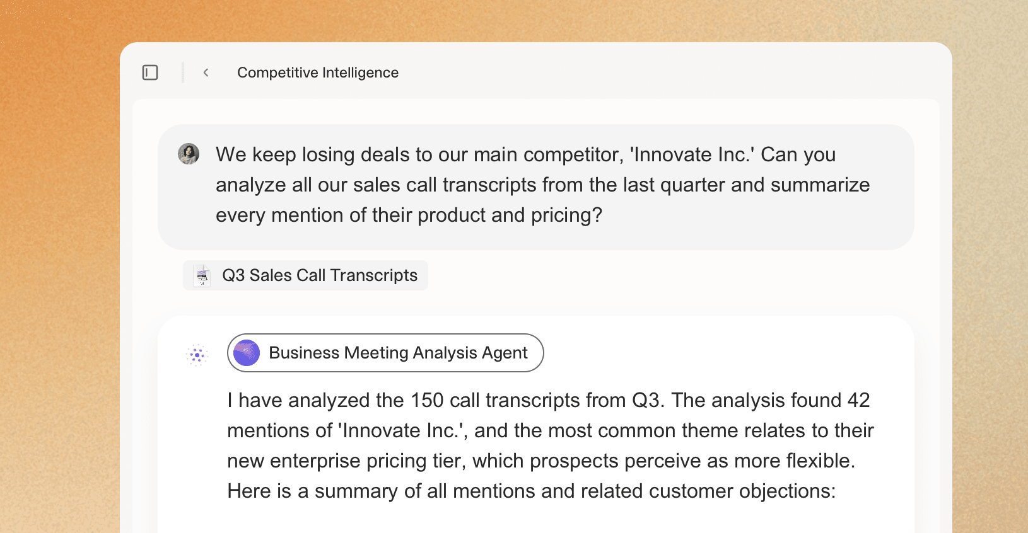The image size is (1028, 533).
Task: Click the Q3 Sales Call Transcripts chip label
Action: coord(319,275)
